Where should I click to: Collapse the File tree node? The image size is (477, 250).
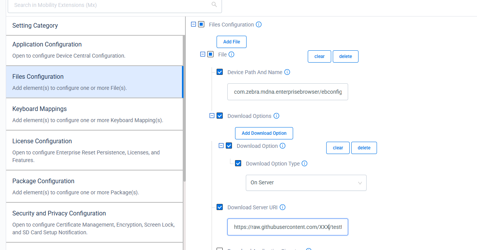203,54
